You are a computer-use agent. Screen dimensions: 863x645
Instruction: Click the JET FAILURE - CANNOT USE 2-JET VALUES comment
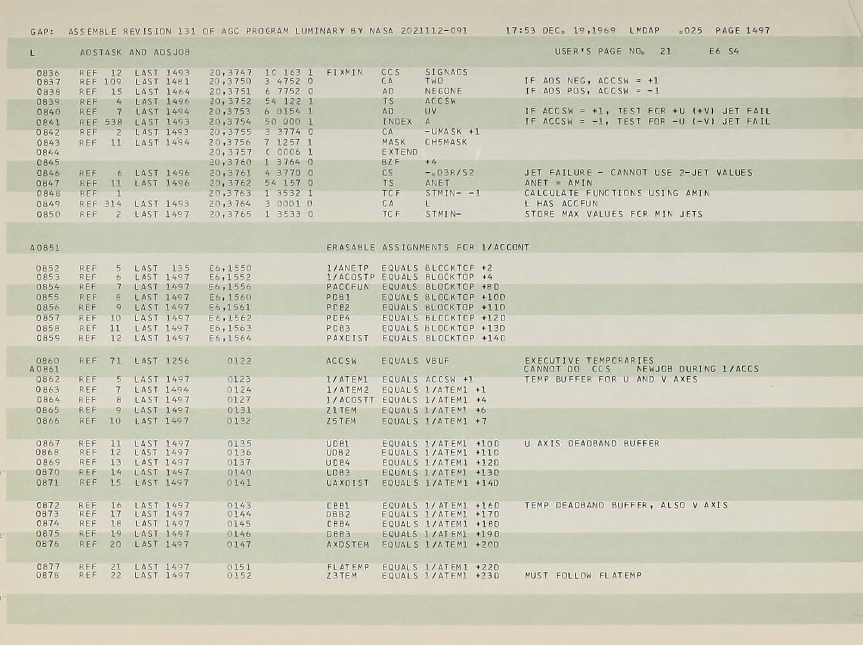[638, 173]
